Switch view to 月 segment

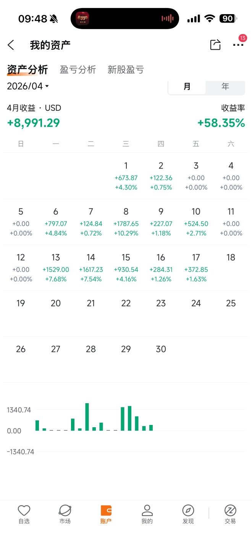187,87
